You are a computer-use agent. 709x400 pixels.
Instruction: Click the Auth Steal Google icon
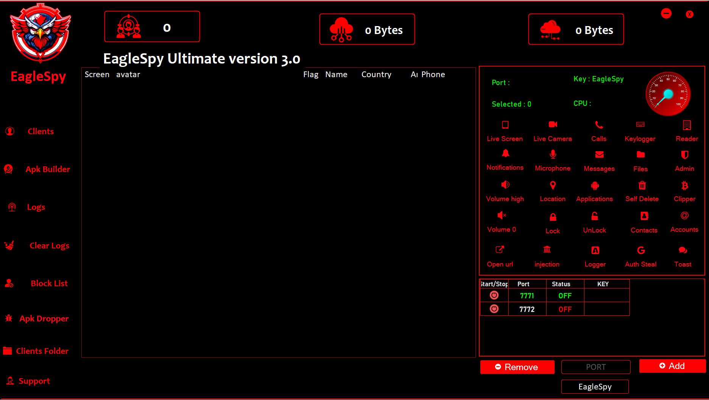click(x=641, y=250)
